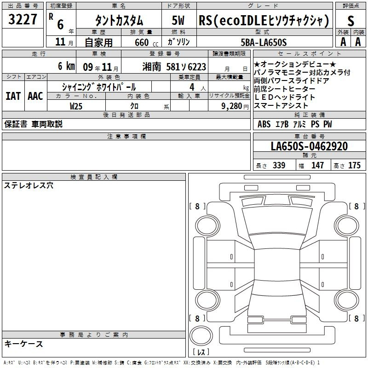The width and height of the screenshot is (368, 368).
Task: Click the chassis number LA650S-0462920
Action: click(309, 146)
